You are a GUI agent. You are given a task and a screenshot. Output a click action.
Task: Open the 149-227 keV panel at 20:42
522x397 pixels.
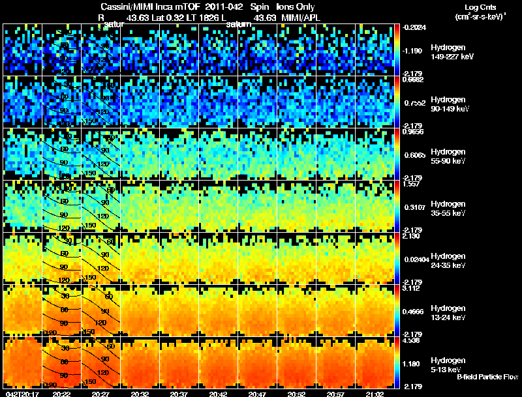(x=219, y=50)
